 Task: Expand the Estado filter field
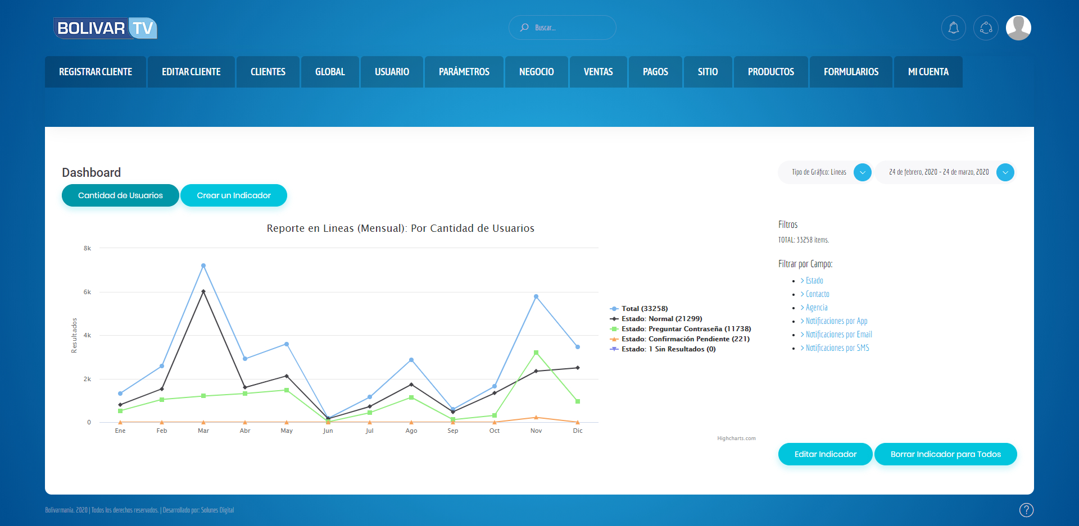pos(811,281)
